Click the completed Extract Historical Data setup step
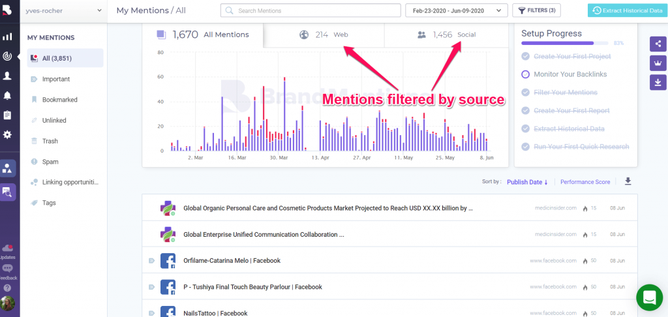The width and height of the screenshot is (668, 317). [569, 128]
